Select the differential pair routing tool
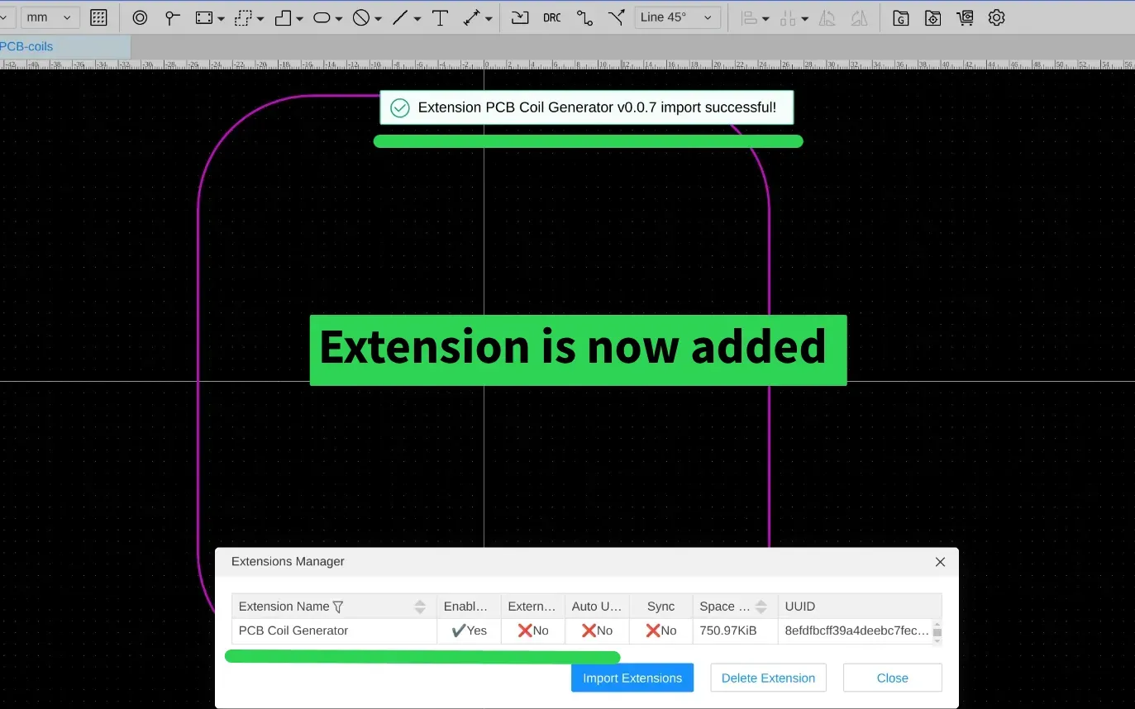1135x709 pixels. coord(616,17)
